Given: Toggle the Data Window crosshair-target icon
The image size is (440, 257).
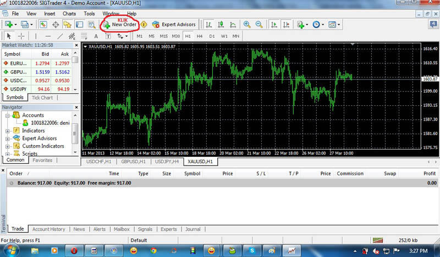Looking at the screenshot, I should [x=56, y=25].
